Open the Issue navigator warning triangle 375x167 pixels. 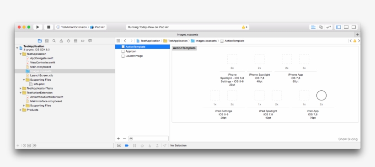point(61,41)
